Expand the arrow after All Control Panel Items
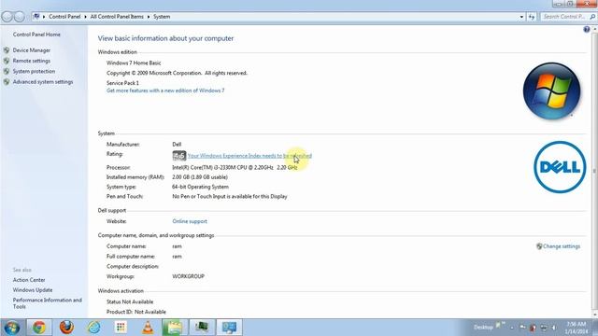Viewport: 598px width, 336px height. [149, 17]
